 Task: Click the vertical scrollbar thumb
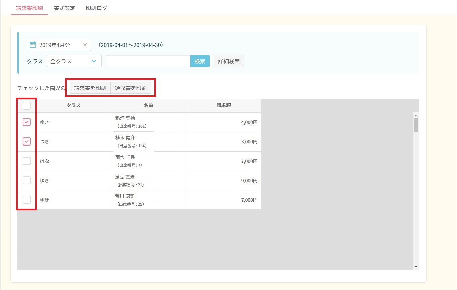[x=416, y=125]
